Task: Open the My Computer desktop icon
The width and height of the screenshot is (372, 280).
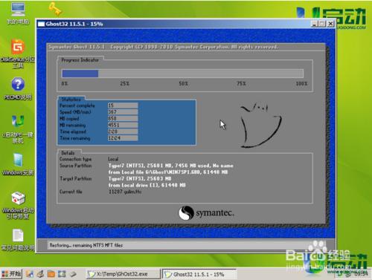Action: click(x=18, y=13)
